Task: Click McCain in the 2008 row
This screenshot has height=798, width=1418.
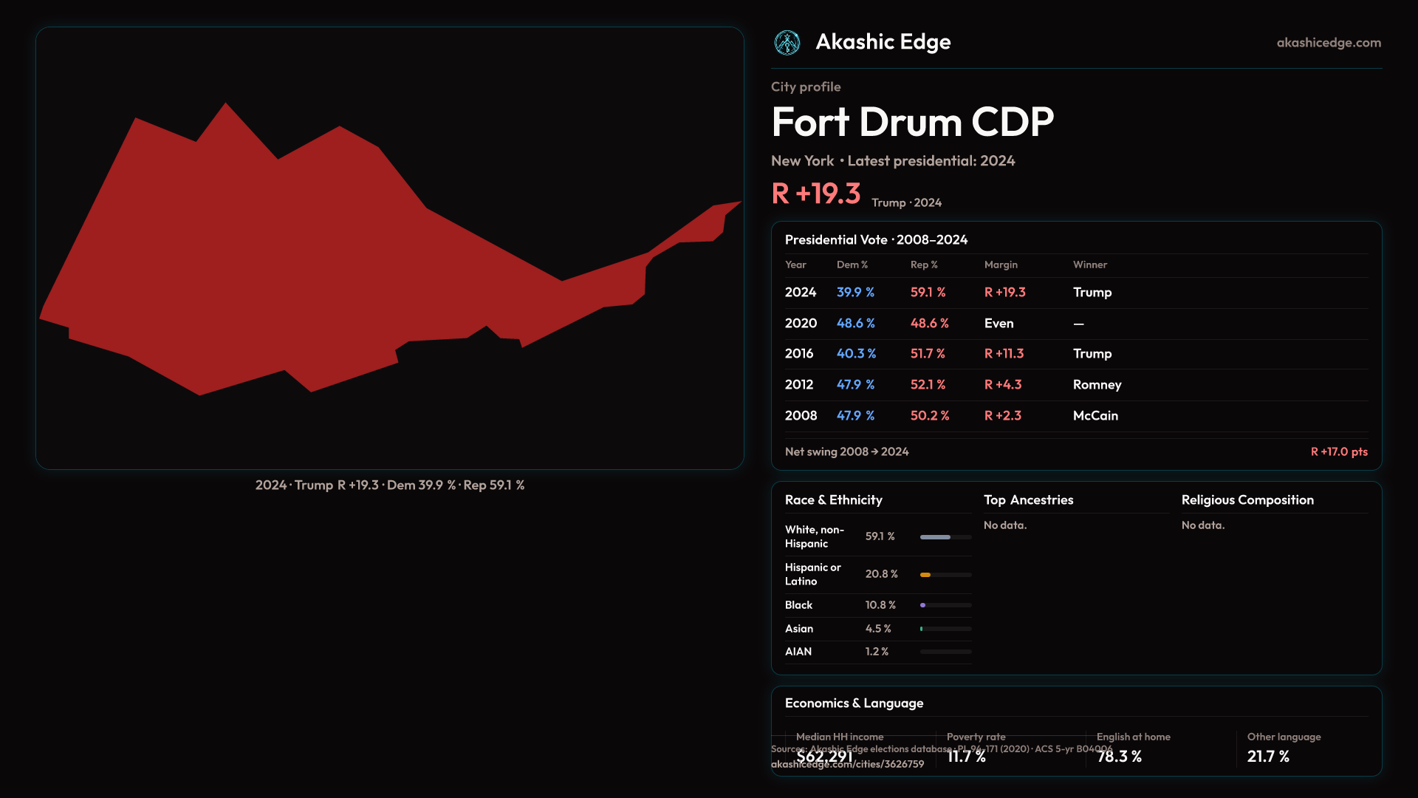Action: pyautogui.click(x=1095, y=416)
